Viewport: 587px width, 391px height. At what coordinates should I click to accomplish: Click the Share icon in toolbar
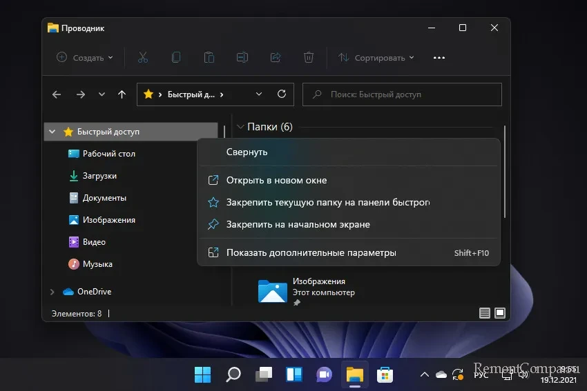tap(276, 58)
